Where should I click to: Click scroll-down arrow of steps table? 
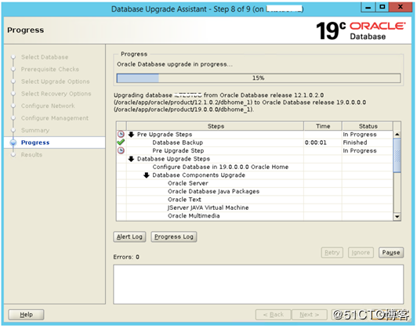(x=397, y=217)
